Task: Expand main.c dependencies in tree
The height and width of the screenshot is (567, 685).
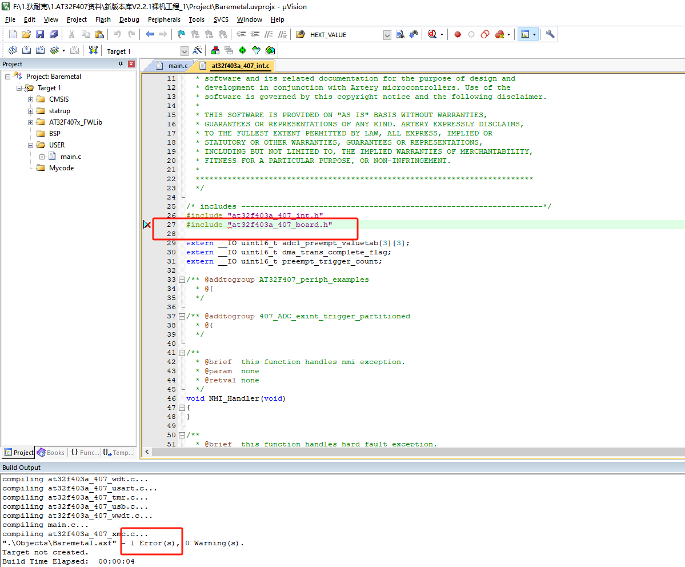Action: (42, 157)
